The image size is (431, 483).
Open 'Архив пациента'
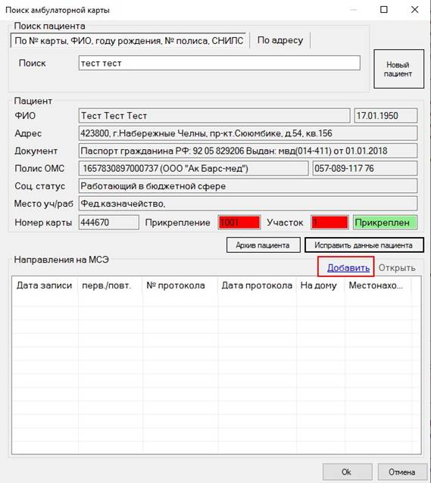click(264, 245)
